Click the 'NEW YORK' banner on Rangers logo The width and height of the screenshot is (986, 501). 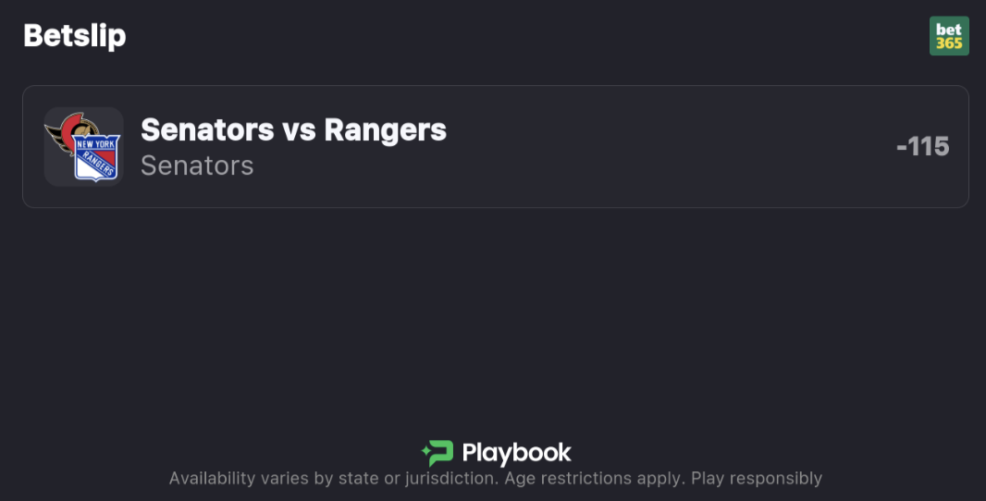pyautogui.click(x=96, y=145)
